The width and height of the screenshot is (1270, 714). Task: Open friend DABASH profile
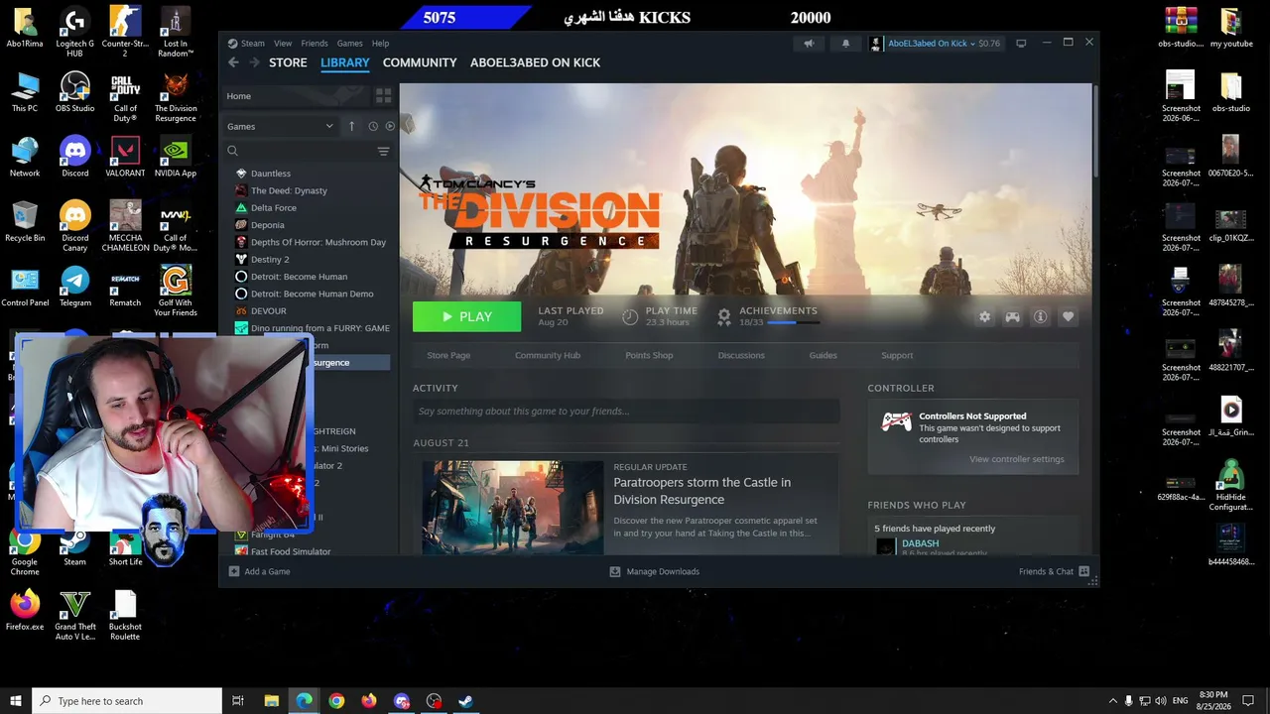click(x=920, y=543)
